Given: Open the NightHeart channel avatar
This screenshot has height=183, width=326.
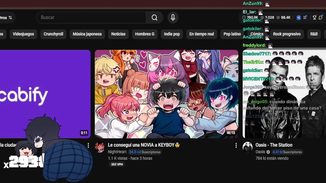Looking at the screenshot, I should [100, 147].
